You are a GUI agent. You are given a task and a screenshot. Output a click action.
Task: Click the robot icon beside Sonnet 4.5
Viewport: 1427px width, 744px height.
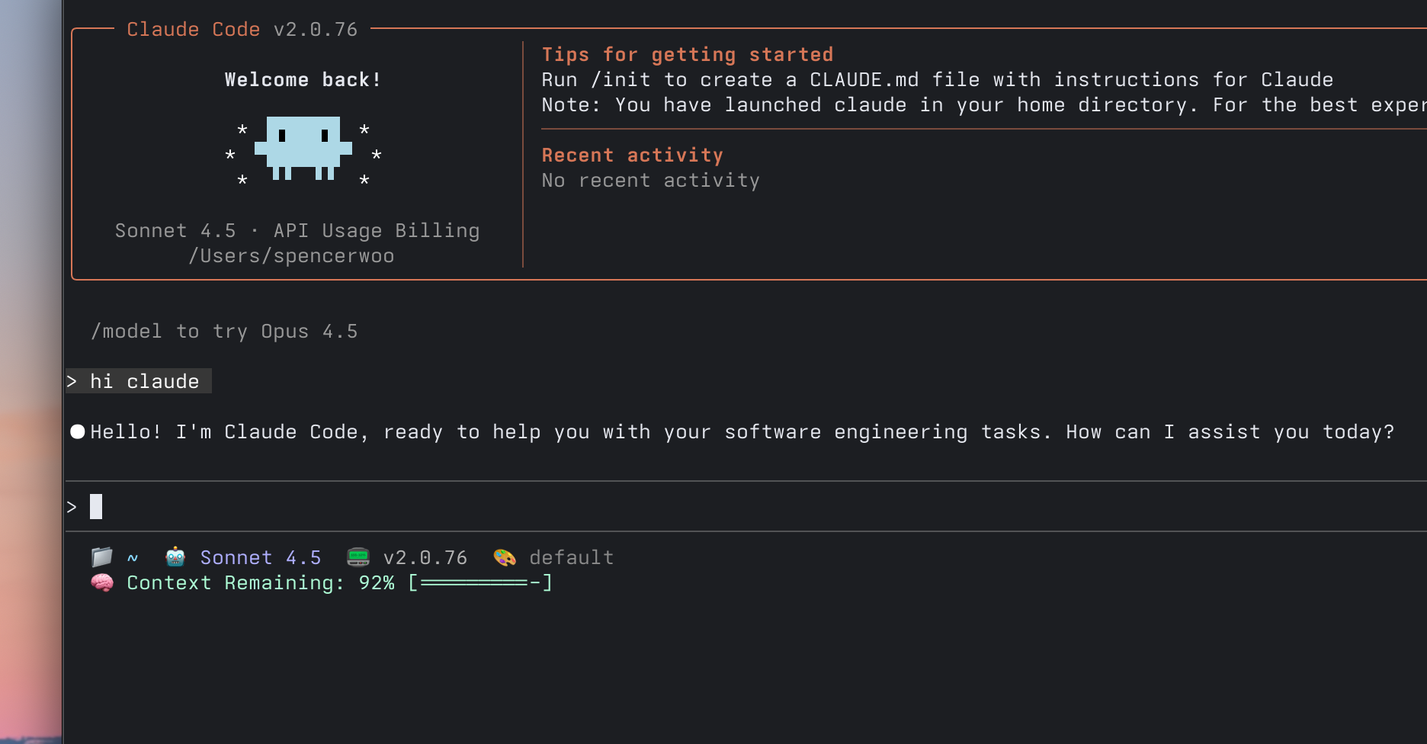[x=175, y=557]
